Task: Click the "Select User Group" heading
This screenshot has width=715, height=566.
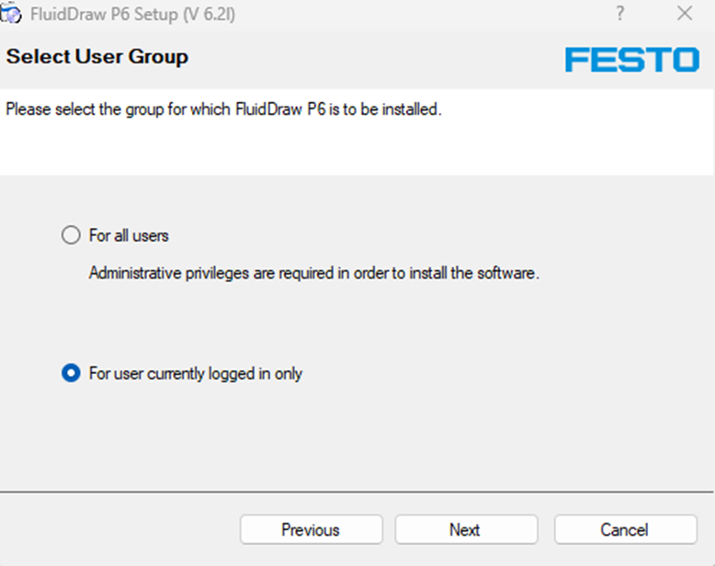Action: [97, 57]
